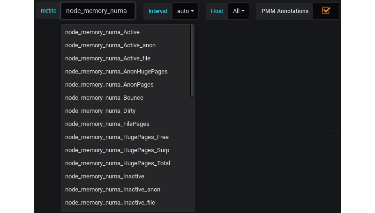Pick node_memory_numa_Active_file metric
This screenshot has width=375, height=213.
pos(107,59)
